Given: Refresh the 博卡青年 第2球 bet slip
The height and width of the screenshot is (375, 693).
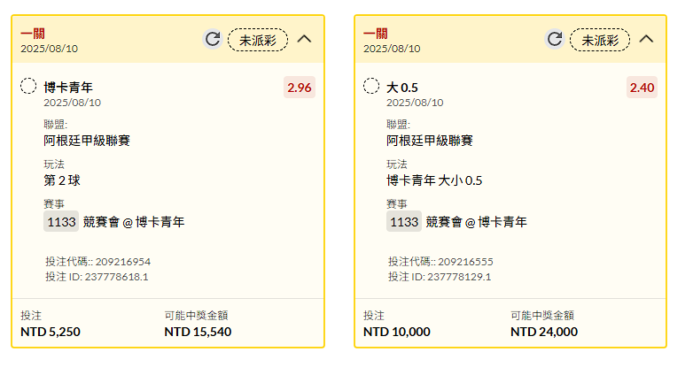Looking at the screenshot, I should click(213, 39).
